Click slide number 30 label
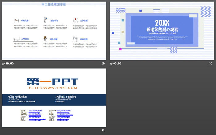This screenshot has height=135, width=216. [x=211, y=63]
